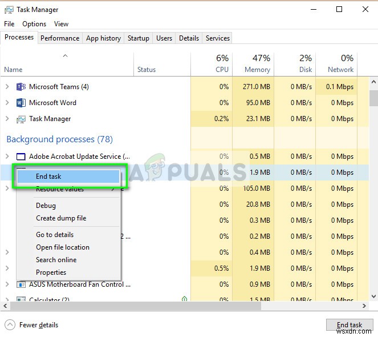Click the Microsoft Teams process icon
378x337 pixels.
pos(21,87)
